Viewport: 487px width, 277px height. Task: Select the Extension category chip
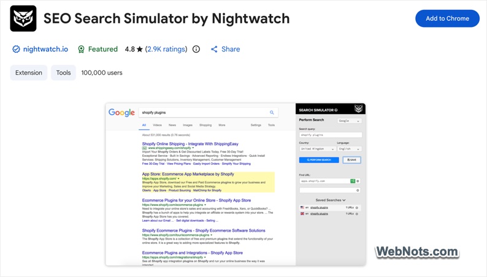click(x=29, y=72)
